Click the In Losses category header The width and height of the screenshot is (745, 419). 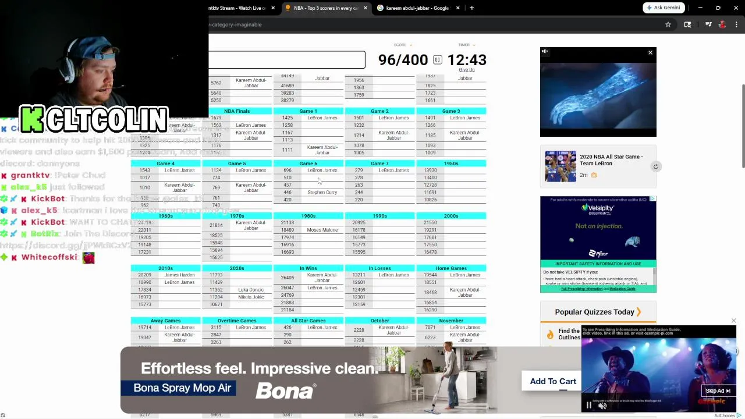point(379,268)
